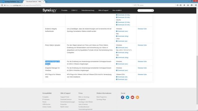The width and height of the screenshot is (198, 111).
Task: Click the Snapshot Manager for Windows name
Action: [52, 69]
